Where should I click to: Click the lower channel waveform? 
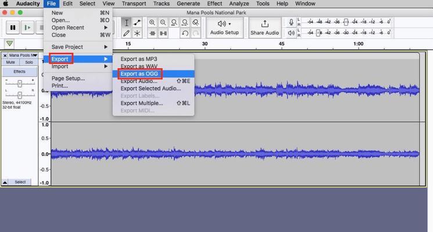pyautogui.click(x=235, y=154)
